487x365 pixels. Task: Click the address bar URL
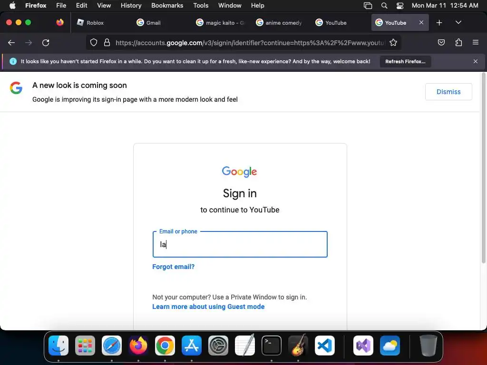click(250, 43)
